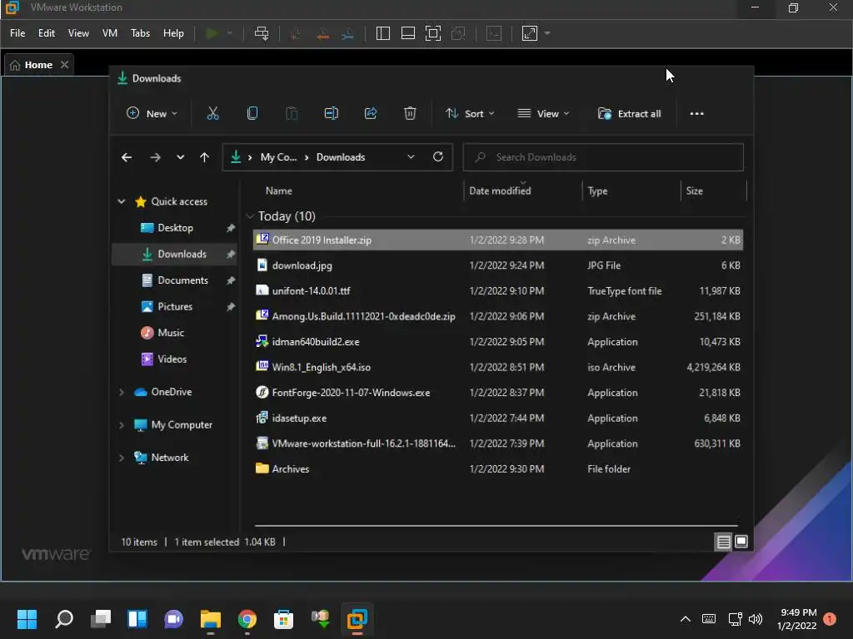Open the See more ellipsis menu

pos(697,113)
